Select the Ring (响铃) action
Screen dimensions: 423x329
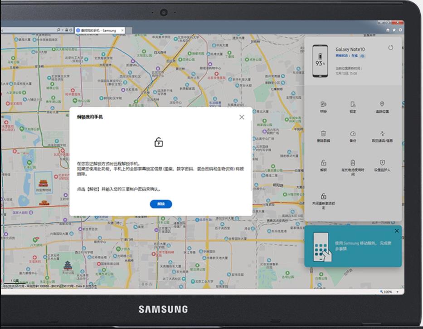coord(323,107)
